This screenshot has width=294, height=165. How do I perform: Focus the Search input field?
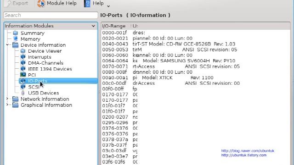click(51, 15)
